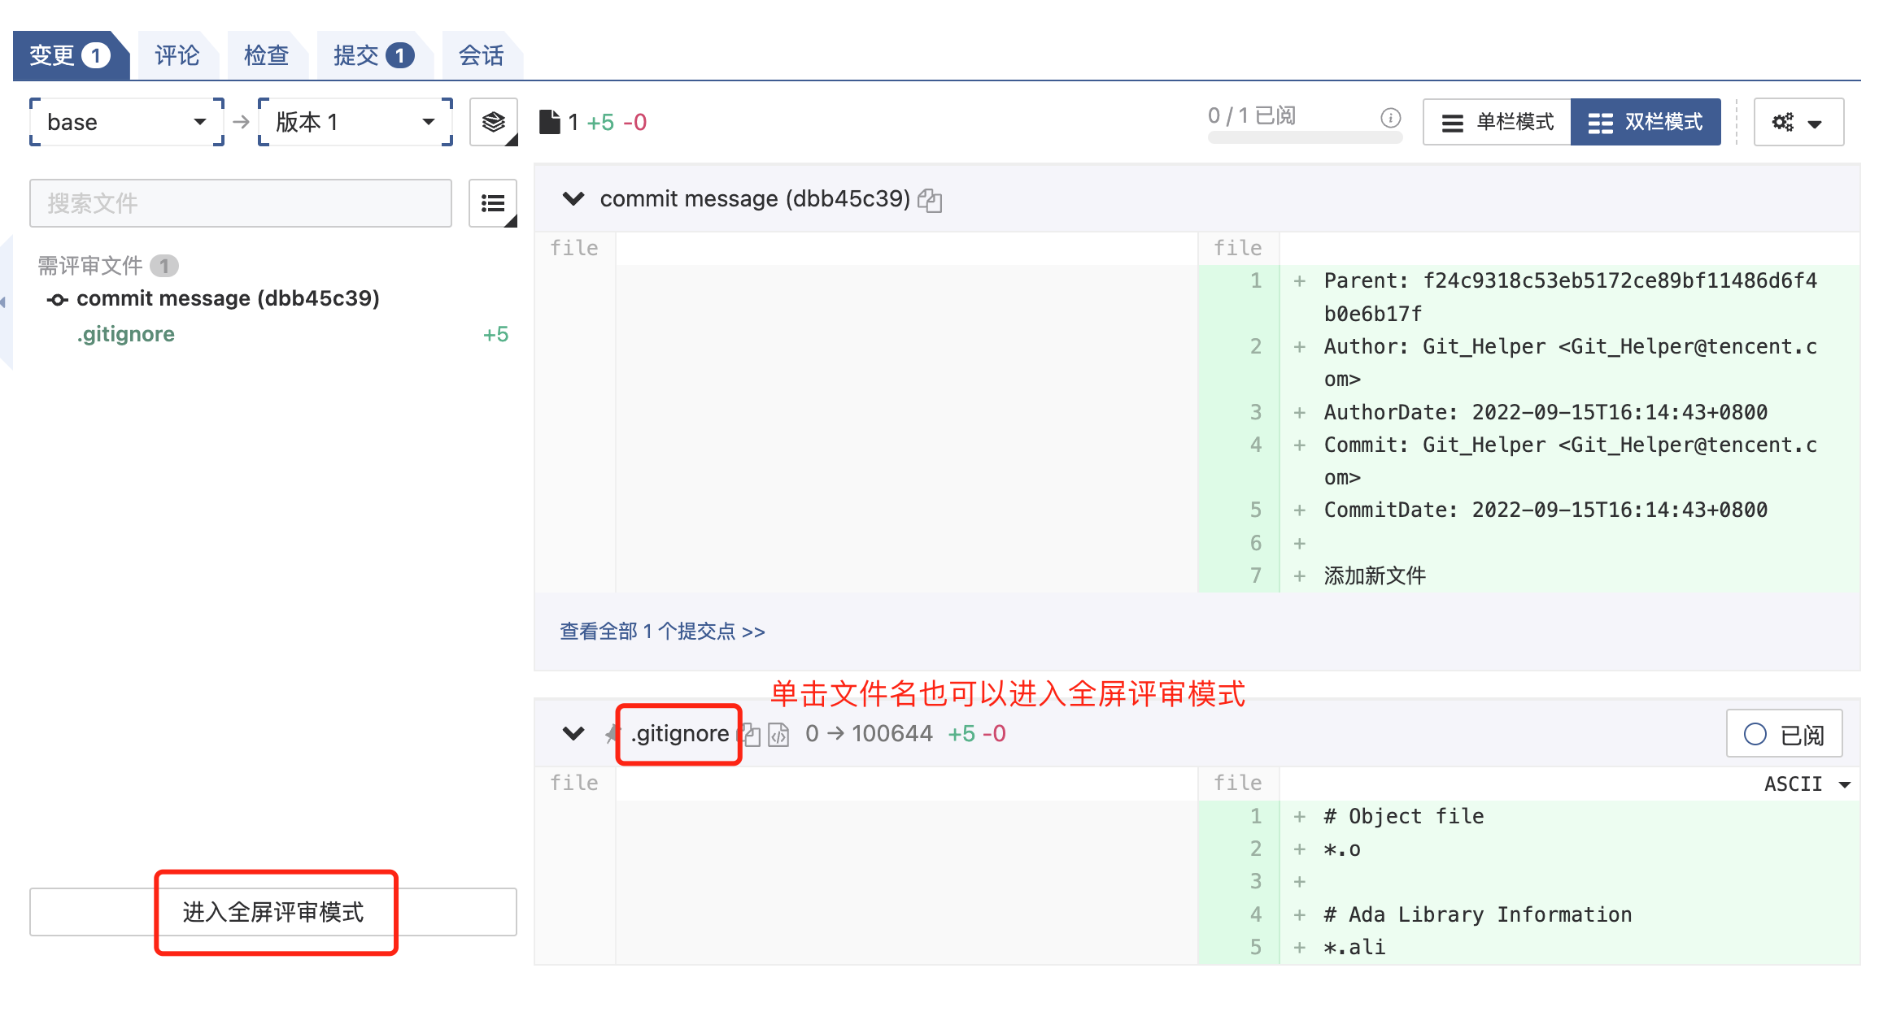1892x1016 pixels.
Task: Click the 0/1 已阅 progress bar
Action: (x=1304, y=137)
